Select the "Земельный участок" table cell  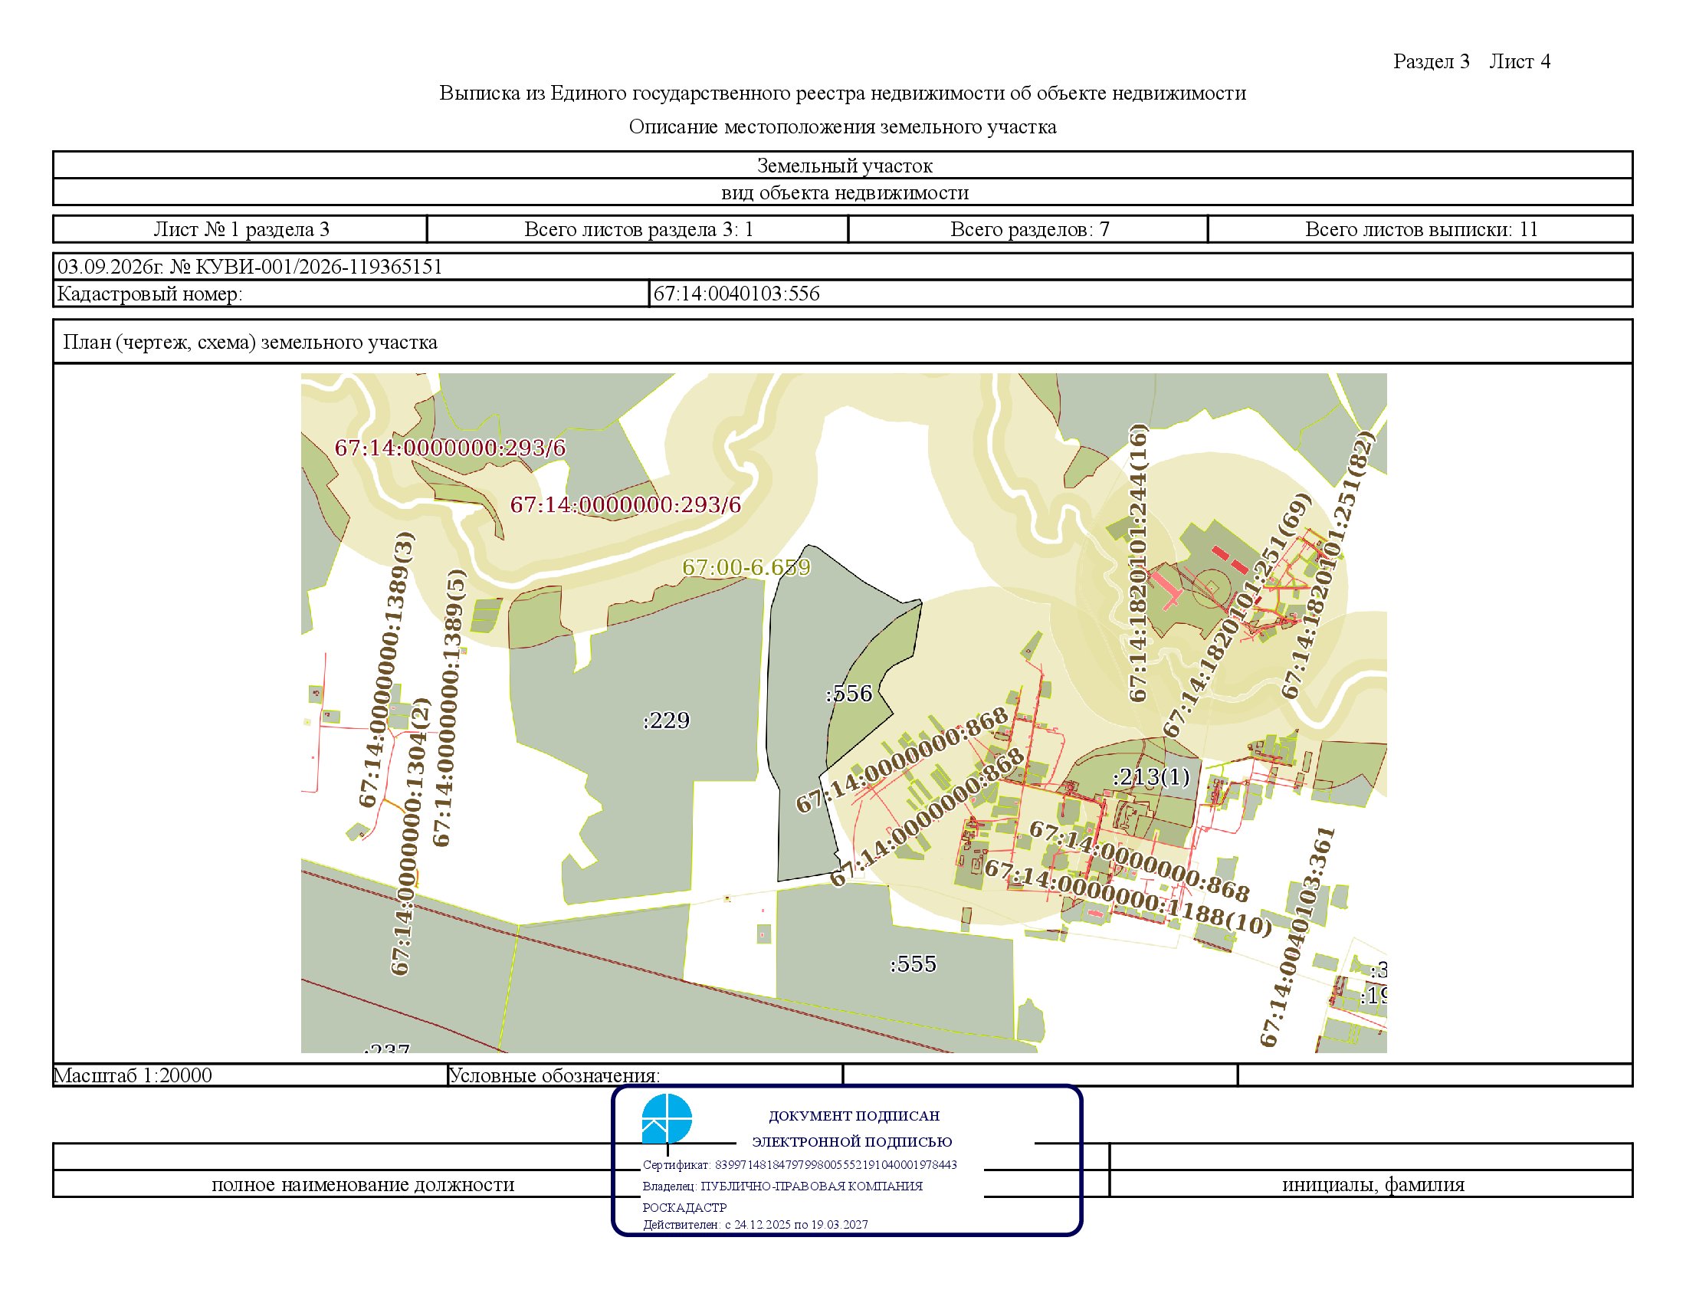[843, 166]
